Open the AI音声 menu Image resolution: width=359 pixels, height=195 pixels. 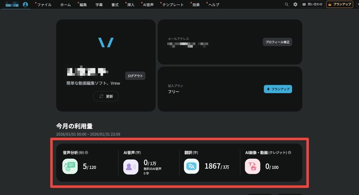pyautogui.click(x=148, y=5)
